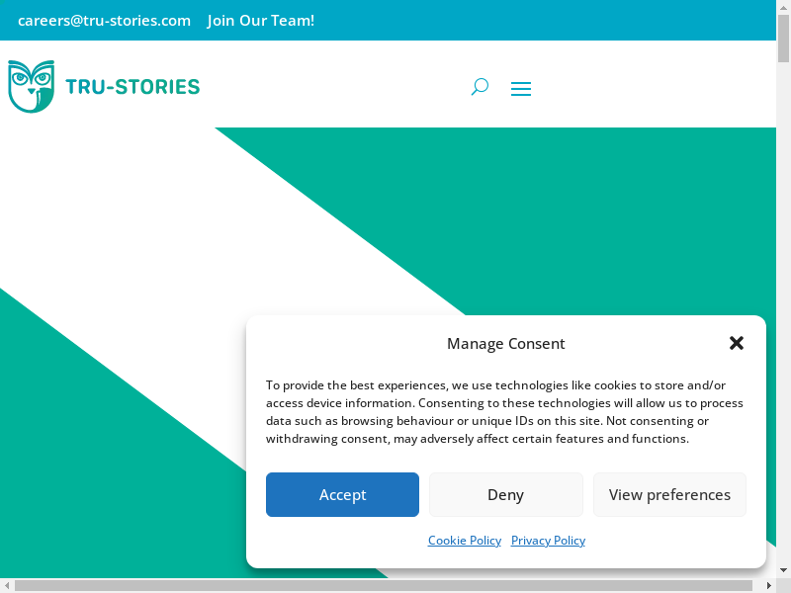
Task: Click the careers@tru-stories.com email link
Action: tap(104, 20)
